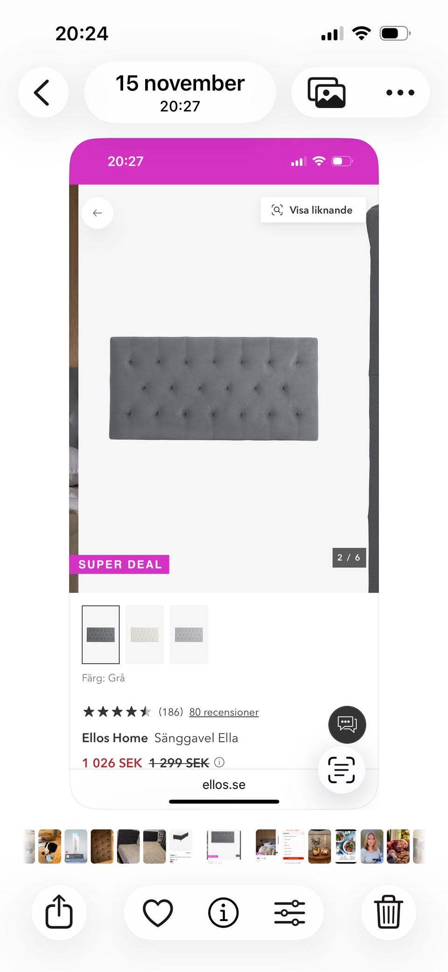Tap the back arrow inside screenshot
This screenshot has height=972, width=448.
[x=98, y=213]
